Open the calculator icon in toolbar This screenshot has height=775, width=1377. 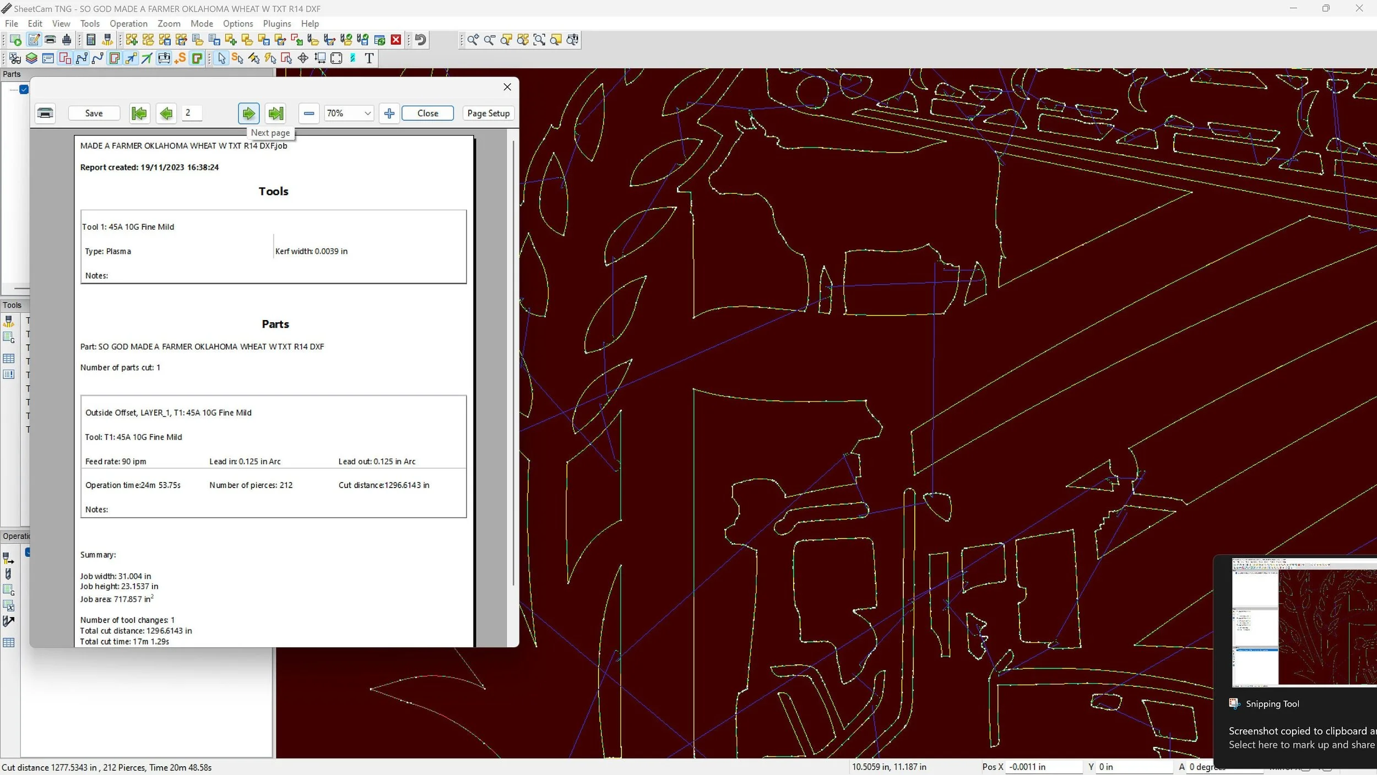91,40
